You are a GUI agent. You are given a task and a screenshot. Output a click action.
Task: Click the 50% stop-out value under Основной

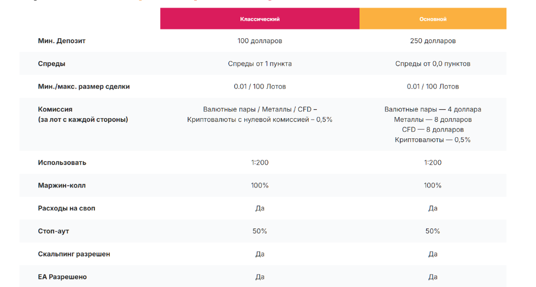pyautogui.click(x=433, y=231)
